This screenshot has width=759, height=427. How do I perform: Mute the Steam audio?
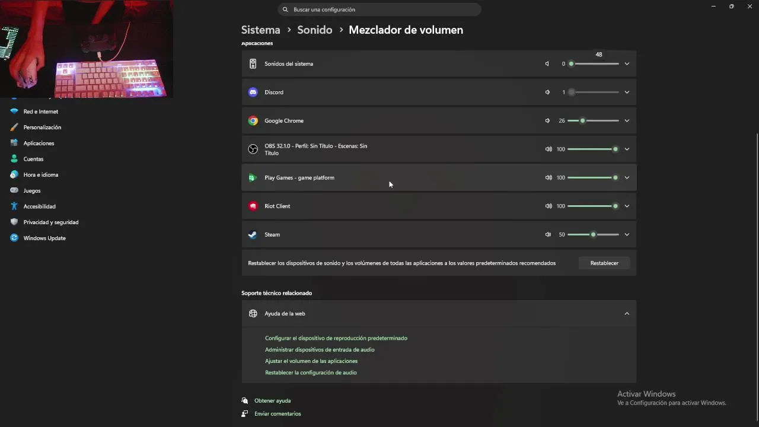tap(548, 235)
